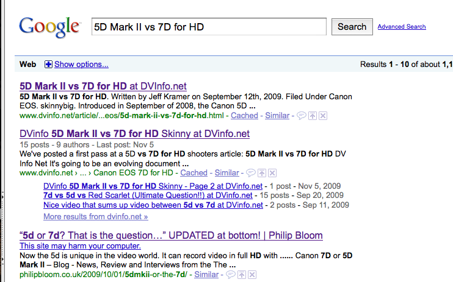Click comment bubble icon on dvinfo.net article result
The image size is (453, 282).
pos(302,116)
